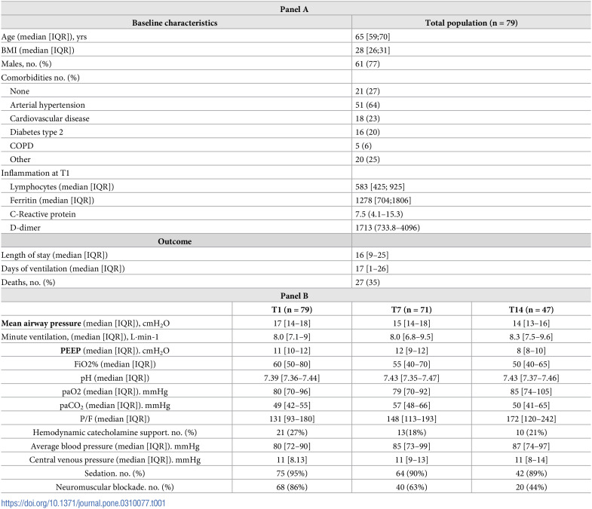
Task: Select the Ferritin value 1278 [704;1806]
Action: [x=383, y=200]
